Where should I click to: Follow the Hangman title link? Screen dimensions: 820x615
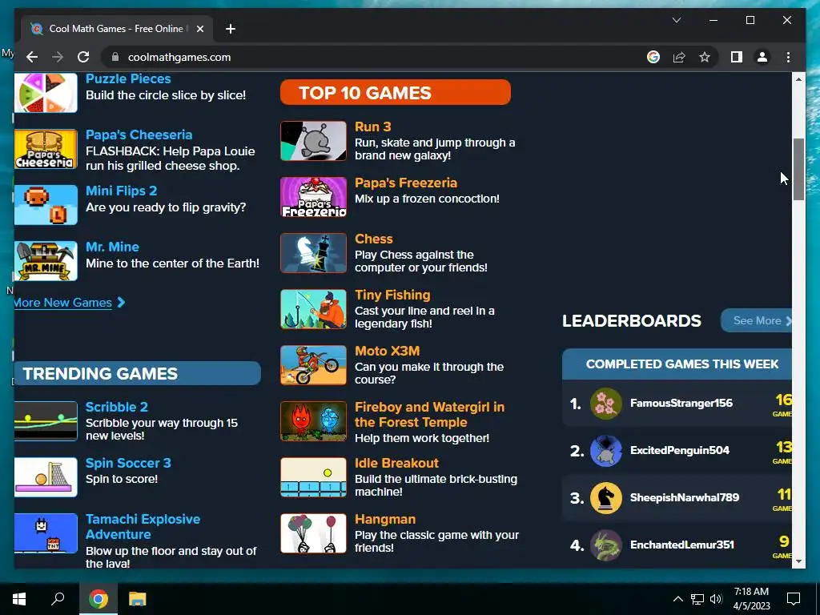coord(385,519)
